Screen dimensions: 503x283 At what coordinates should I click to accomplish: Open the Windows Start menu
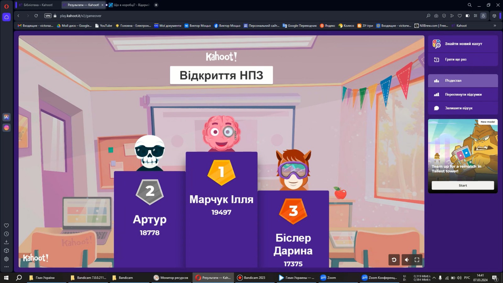[6, 278]
